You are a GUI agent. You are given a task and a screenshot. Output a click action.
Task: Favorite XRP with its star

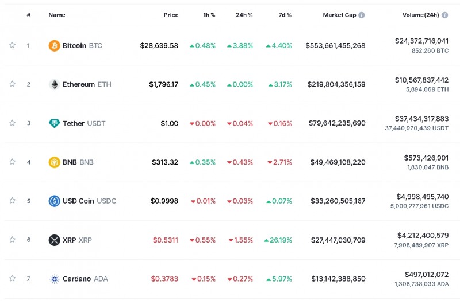pos(12,240)
